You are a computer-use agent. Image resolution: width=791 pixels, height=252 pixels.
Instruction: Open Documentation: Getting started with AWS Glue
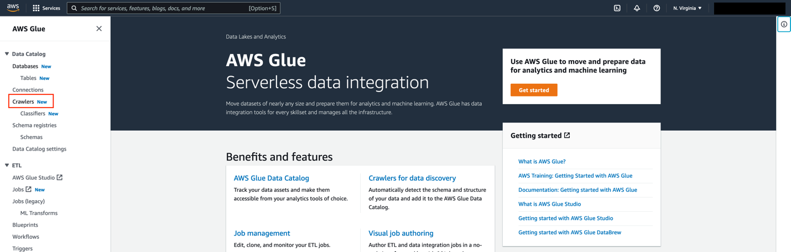(577, 190)
